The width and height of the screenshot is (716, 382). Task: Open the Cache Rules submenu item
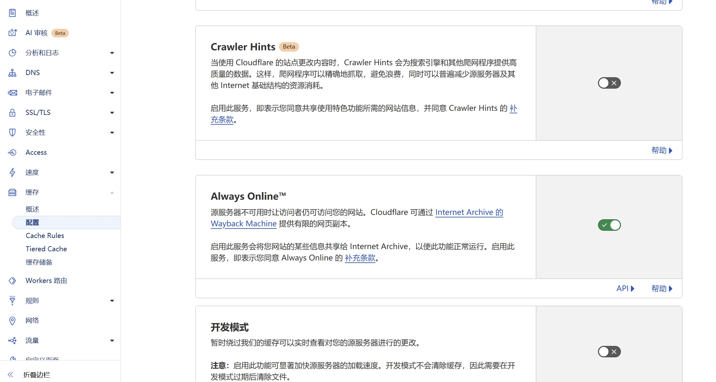(45, 235)
